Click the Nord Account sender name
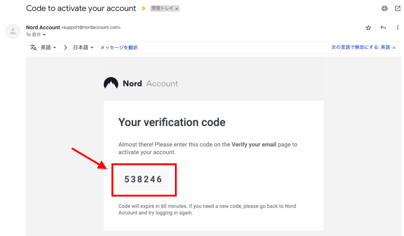Image resolution: width=404 pixels, height=236 pixels. click(43, 27)
